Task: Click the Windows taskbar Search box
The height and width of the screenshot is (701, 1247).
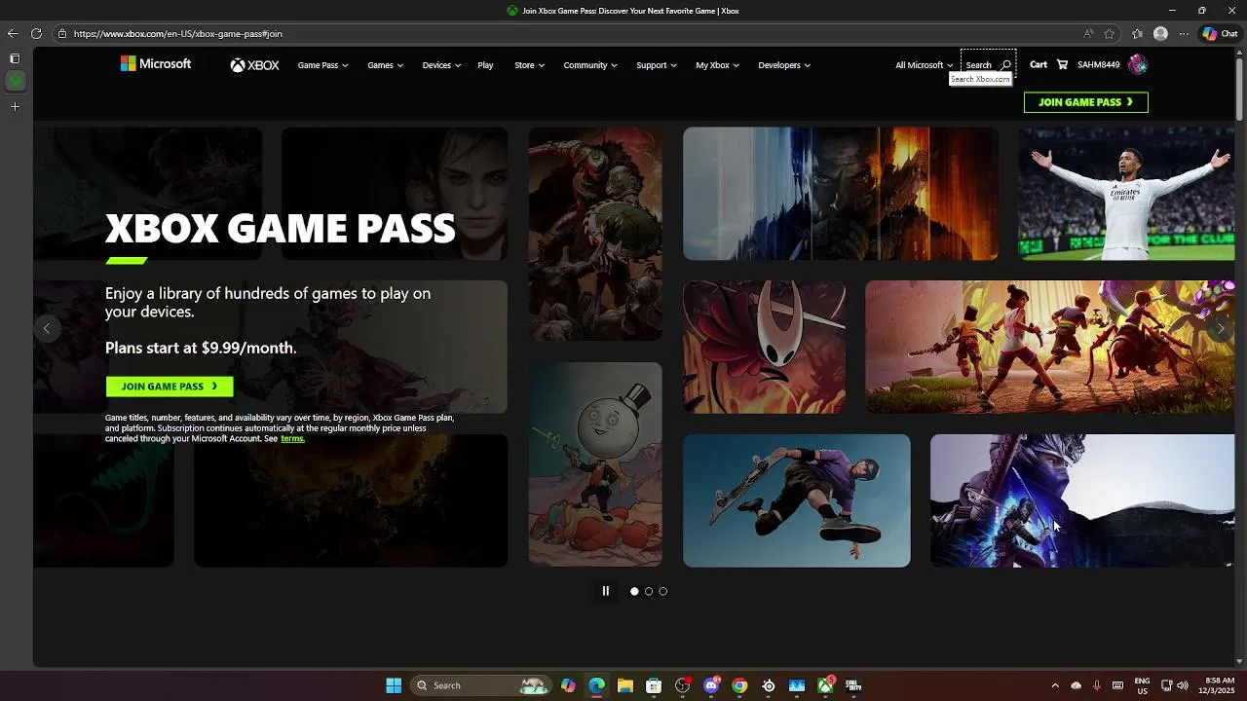Action: tap(481, 685)
